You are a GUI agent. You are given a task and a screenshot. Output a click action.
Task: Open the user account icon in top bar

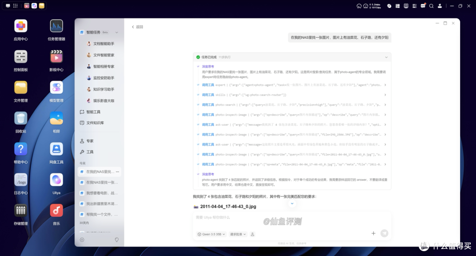pos(439,6)
